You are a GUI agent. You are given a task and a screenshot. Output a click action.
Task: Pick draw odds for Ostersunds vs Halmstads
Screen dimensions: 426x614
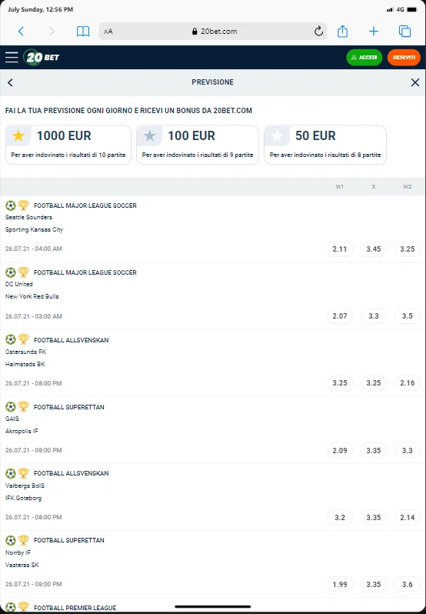[x=374, y=383]
